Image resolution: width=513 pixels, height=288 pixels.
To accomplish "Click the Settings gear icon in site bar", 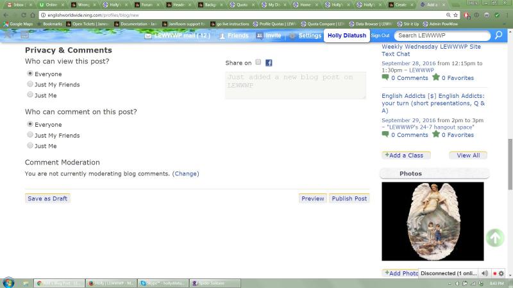I will coord(292,36).
